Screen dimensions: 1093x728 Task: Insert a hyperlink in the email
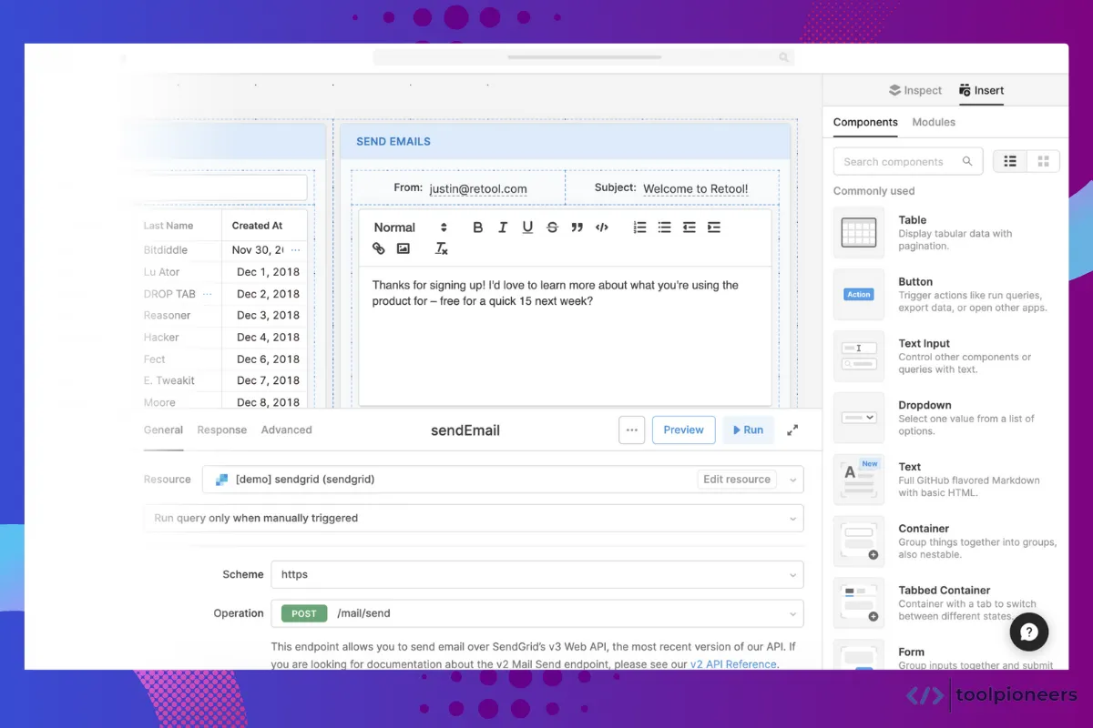(379, 248)
